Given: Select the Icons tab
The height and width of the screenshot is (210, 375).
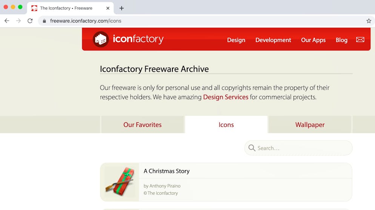Looking at the screenshot, I should click(226, 125).
